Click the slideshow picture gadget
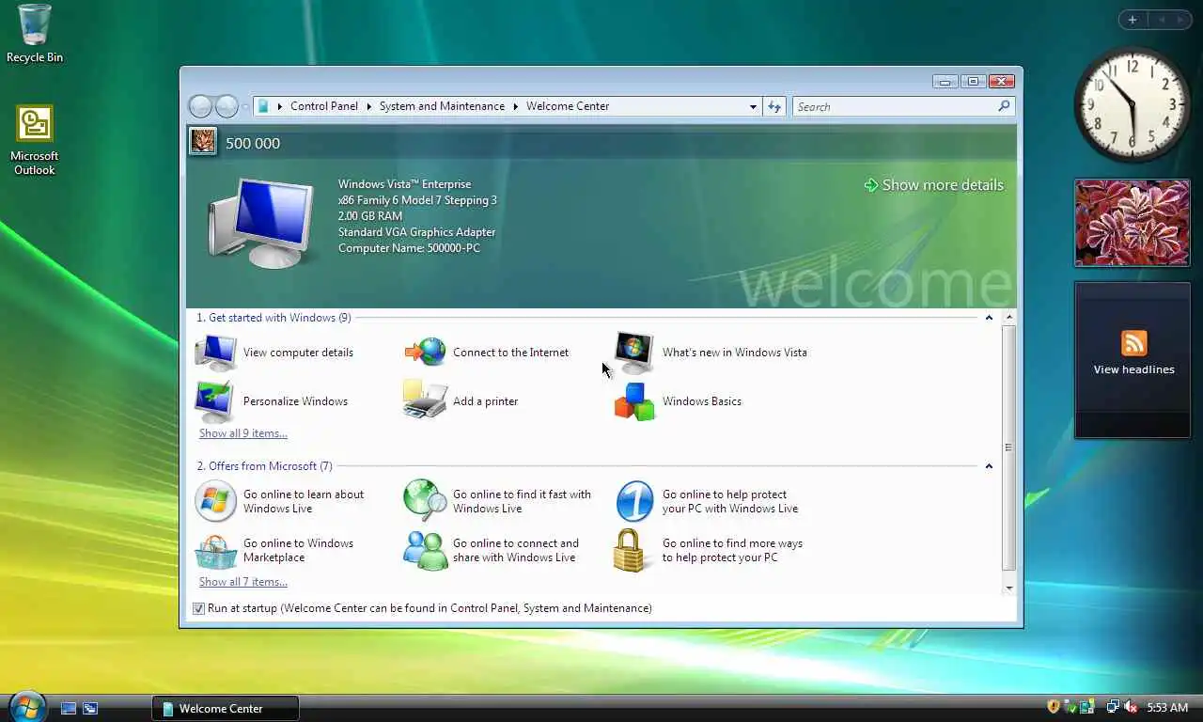Screen dimensions: 1203x722 pyautogui.click(x=1133, y=224)
